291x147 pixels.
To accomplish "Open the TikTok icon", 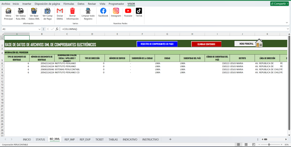I will [139, 11].
